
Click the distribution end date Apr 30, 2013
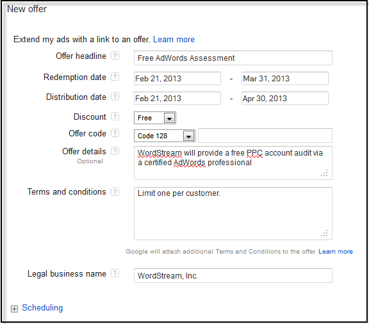tap(284, 99)
